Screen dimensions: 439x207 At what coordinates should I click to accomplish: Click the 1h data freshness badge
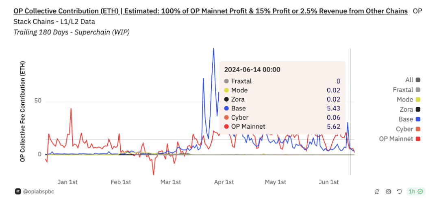(412, 192)
